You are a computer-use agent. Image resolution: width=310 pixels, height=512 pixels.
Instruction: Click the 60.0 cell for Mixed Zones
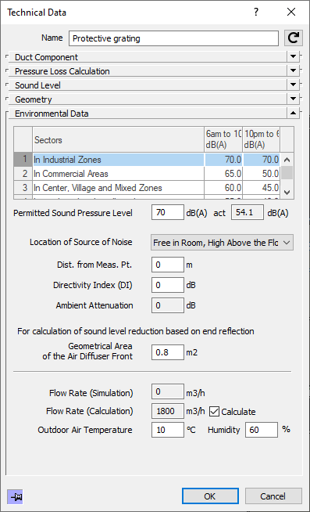(223, 188)
